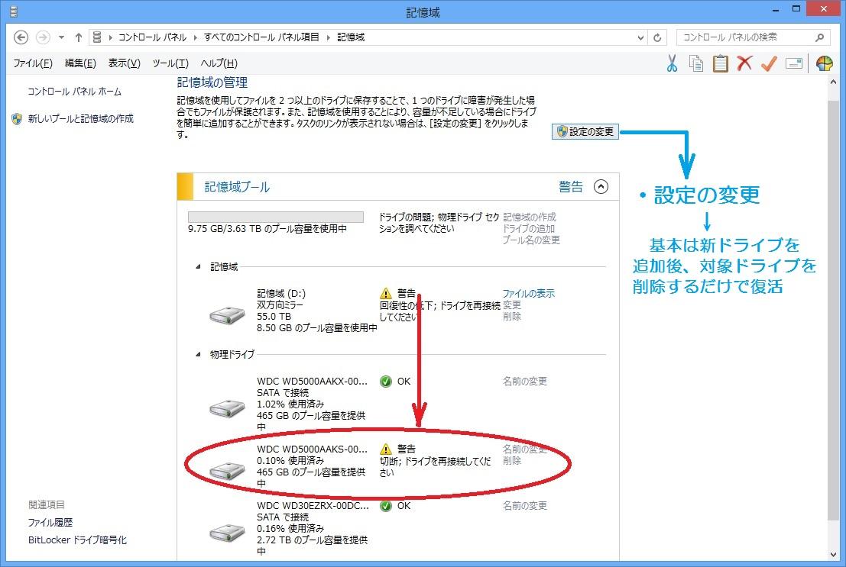846x567 pixels.
Task: Open ファイル履歴 related link
Action: [50, 522]
